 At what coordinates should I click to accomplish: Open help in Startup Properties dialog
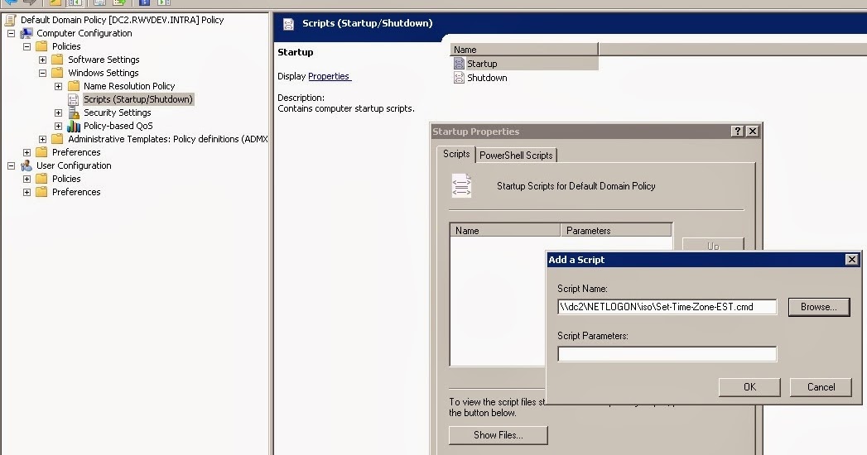pos(737,132)
